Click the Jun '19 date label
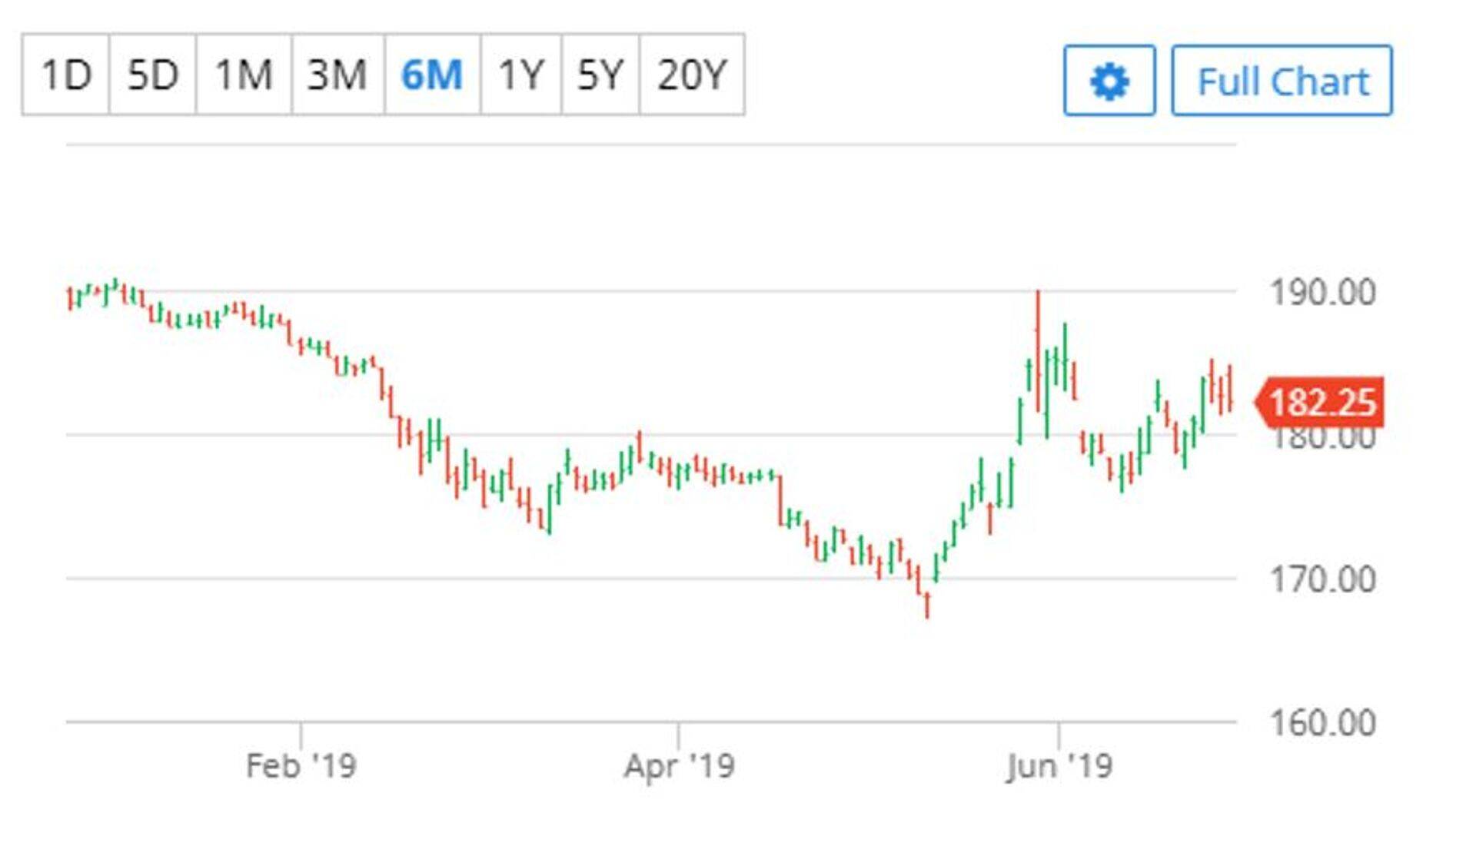This screenshot has height=856, width=1476. click(1059, 765)
